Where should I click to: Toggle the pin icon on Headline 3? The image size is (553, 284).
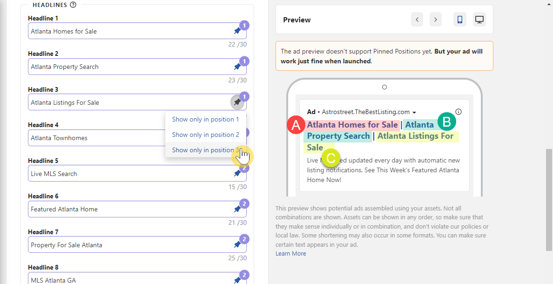coord(237,102)
